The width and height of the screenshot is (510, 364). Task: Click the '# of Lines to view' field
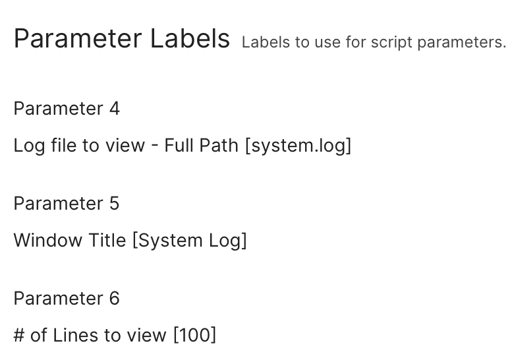coord(115,336)
